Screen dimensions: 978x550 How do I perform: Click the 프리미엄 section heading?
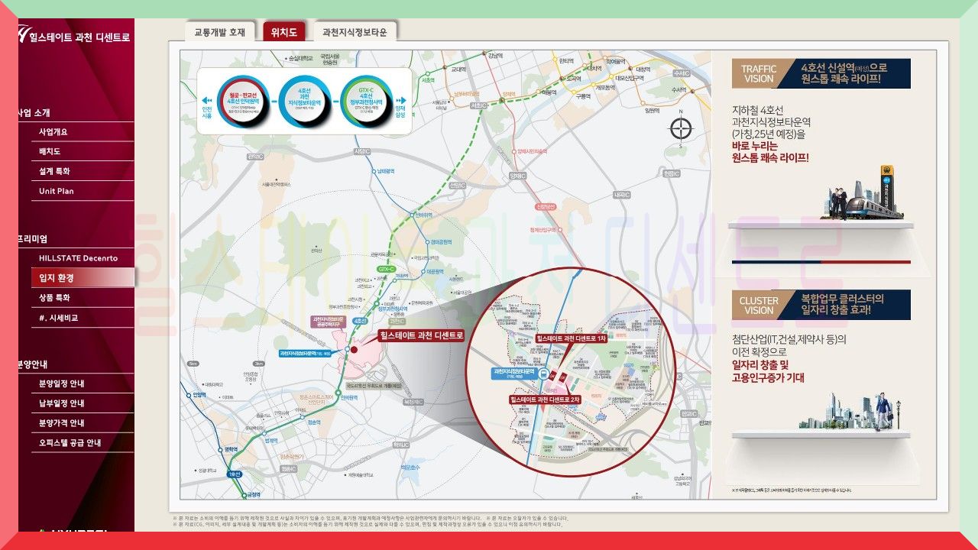(33, 239)
